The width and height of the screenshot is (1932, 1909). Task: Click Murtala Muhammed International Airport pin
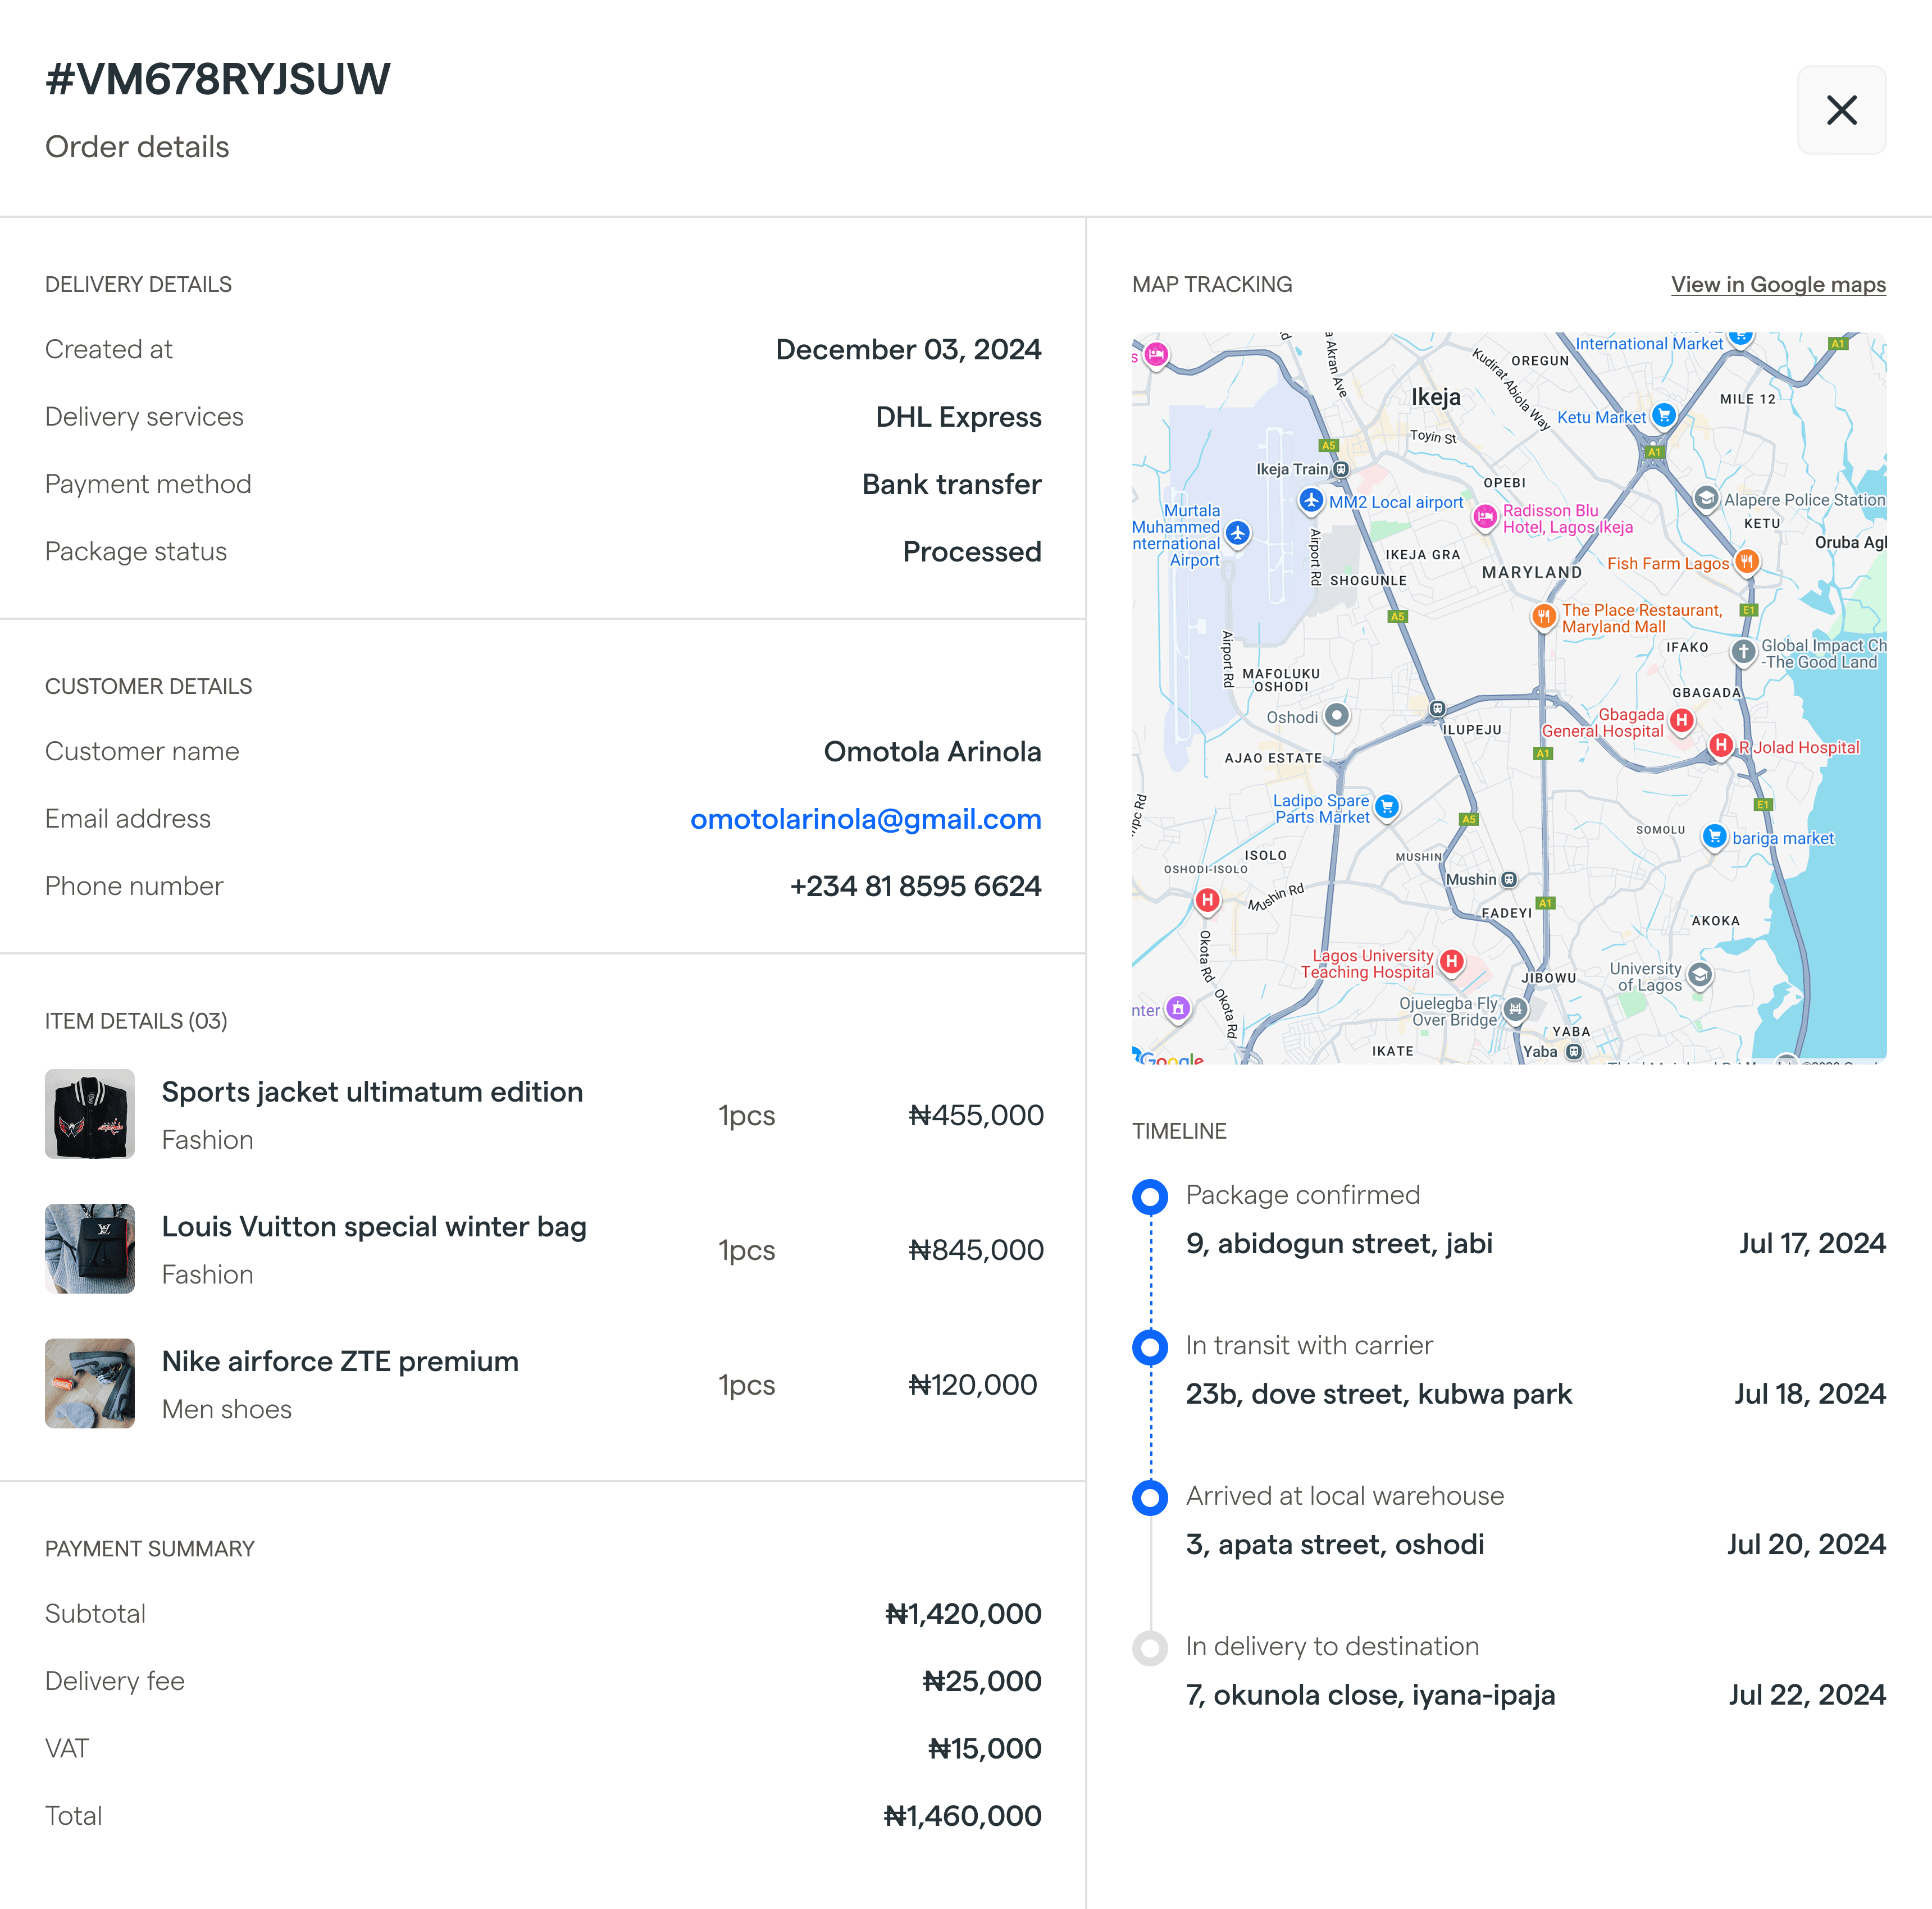coord(1238,534)
